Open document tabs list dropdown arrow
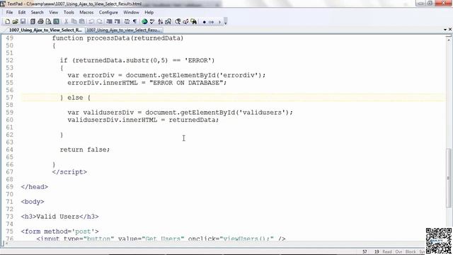453x255 pixels. [445, 30]
